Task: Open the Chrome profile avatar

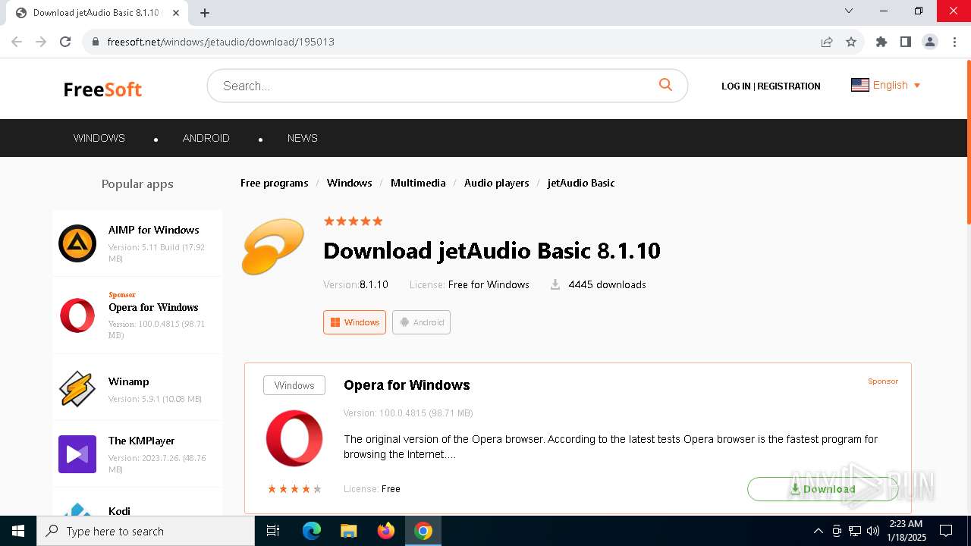Action: (x=930, y=42)
